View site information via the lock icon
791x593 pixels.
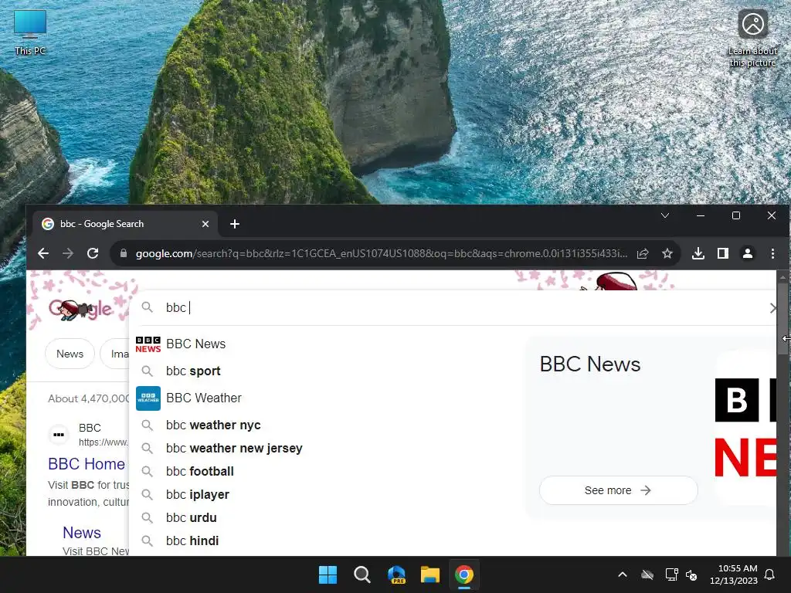(124, 253)
